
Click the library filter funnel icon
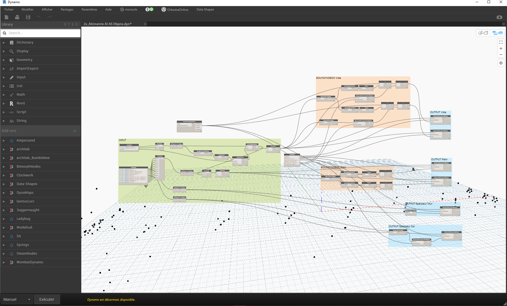click(x=69, y=24)
